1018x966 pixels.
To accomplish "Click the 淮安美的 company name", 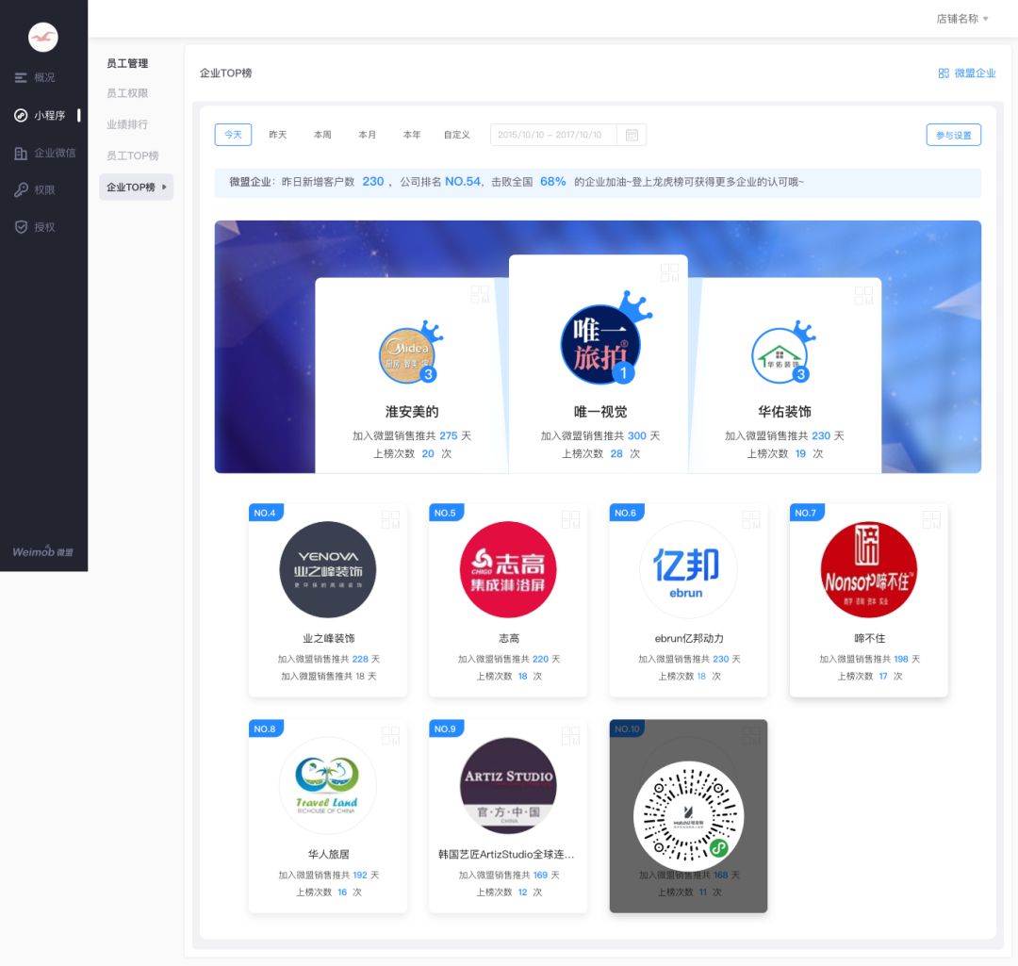I will (412, 412).
